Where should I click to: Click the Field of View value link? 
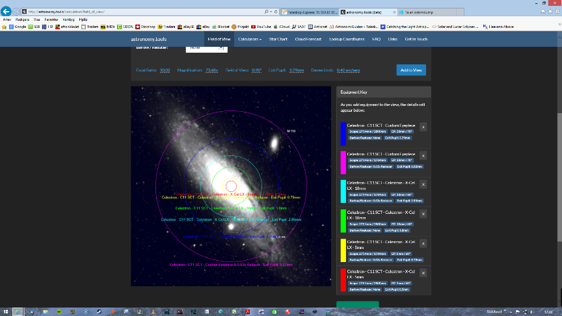coord(256,70)
